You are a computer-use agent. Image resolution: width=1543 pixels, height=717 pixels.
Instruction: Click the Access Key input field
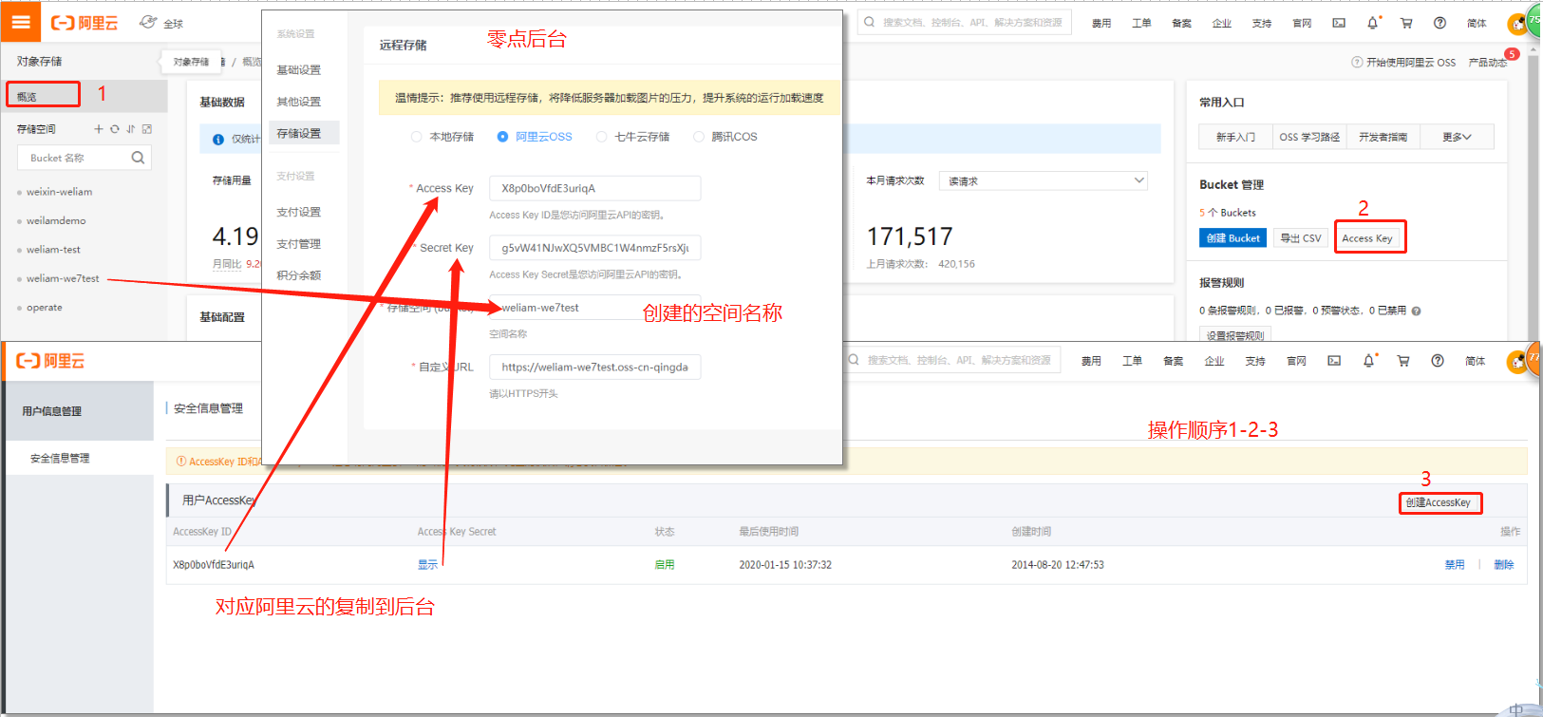pos(594,188)
